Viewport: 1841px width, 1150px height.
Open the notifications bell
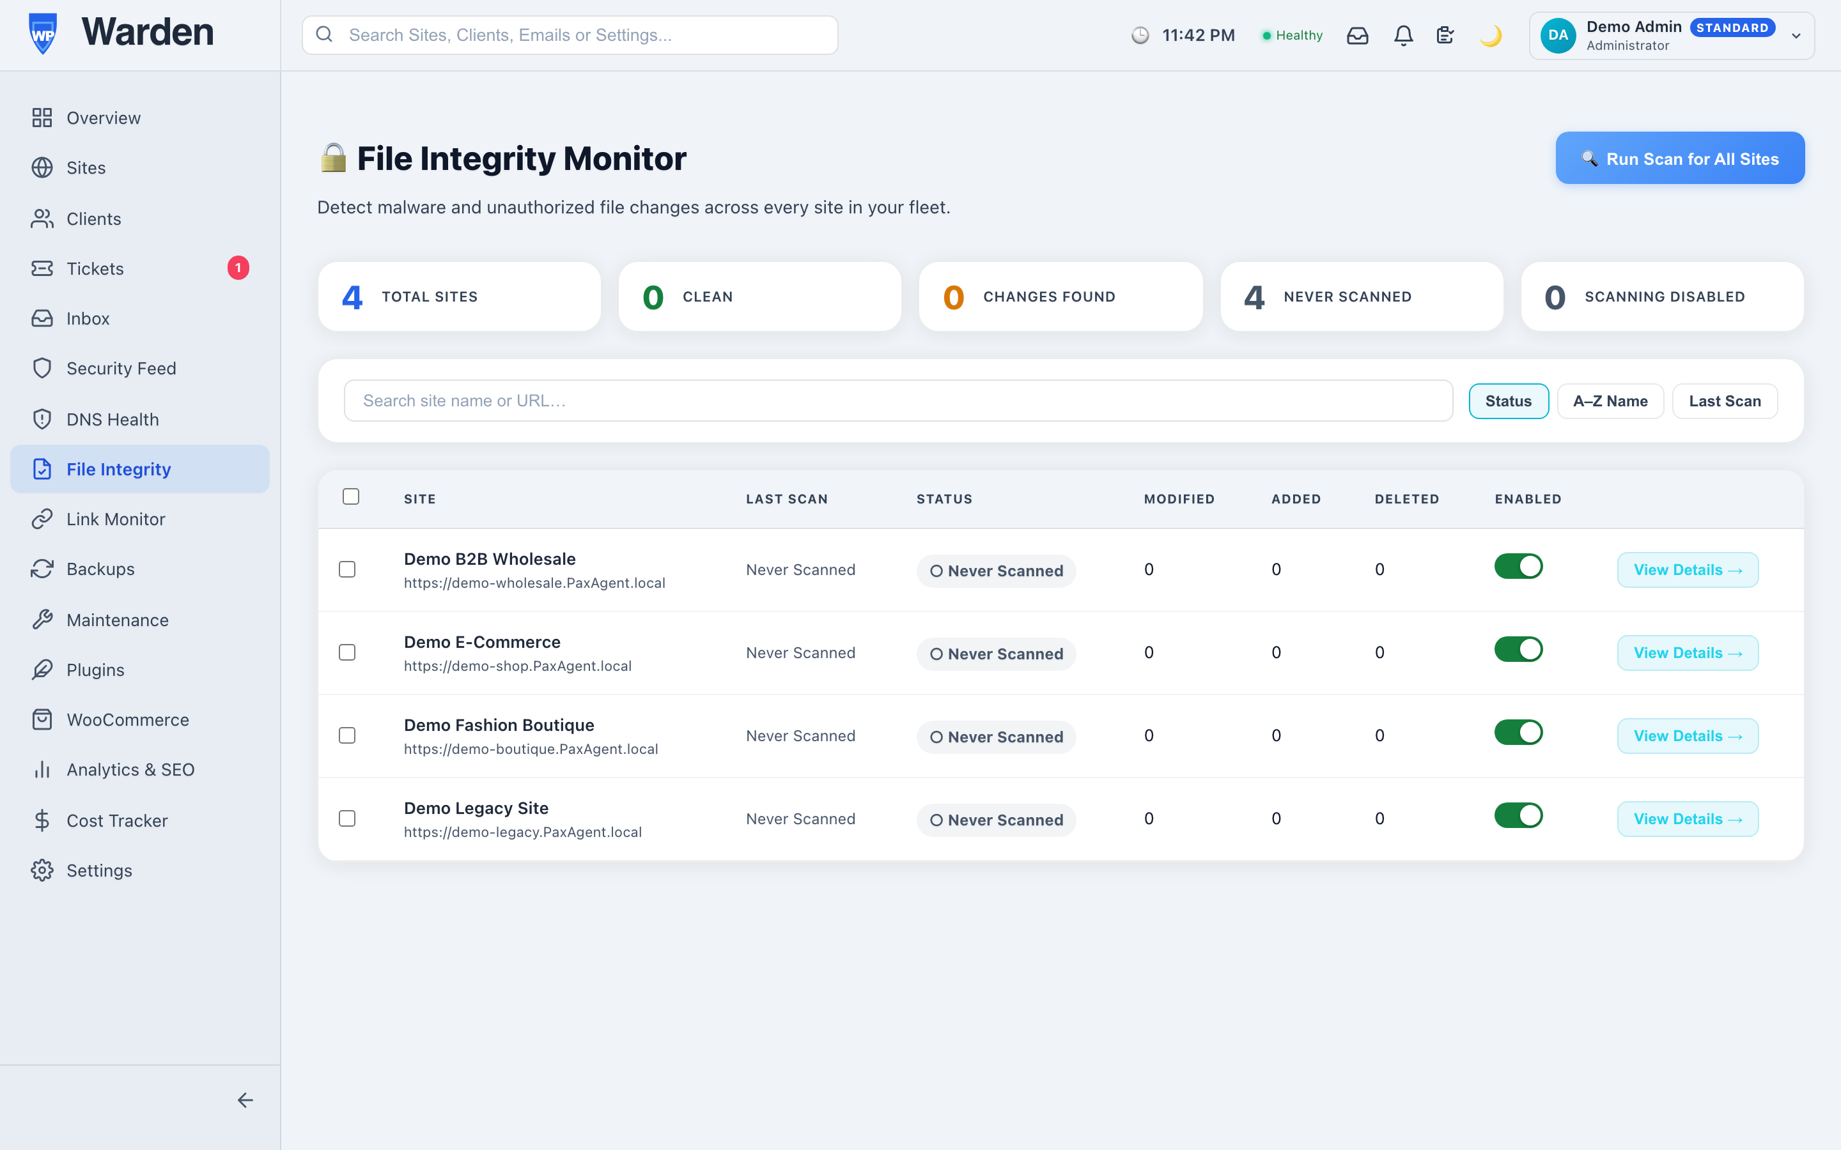tap(1404, 35)
